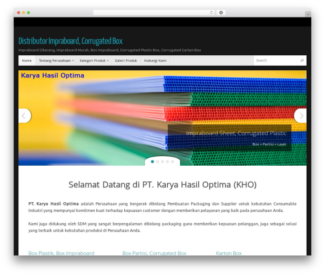Click the green maximize window button
This screenshot has width=325, height=275.
[x=29, y=12]
